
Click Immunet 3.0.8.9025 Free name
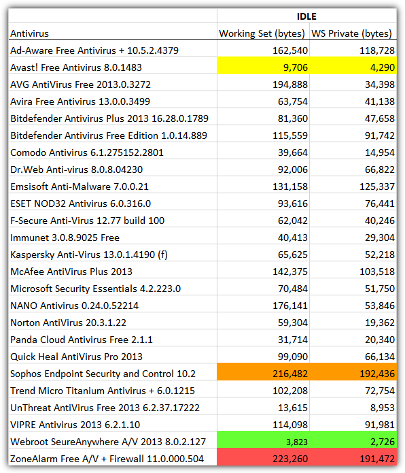pos(65,238)
